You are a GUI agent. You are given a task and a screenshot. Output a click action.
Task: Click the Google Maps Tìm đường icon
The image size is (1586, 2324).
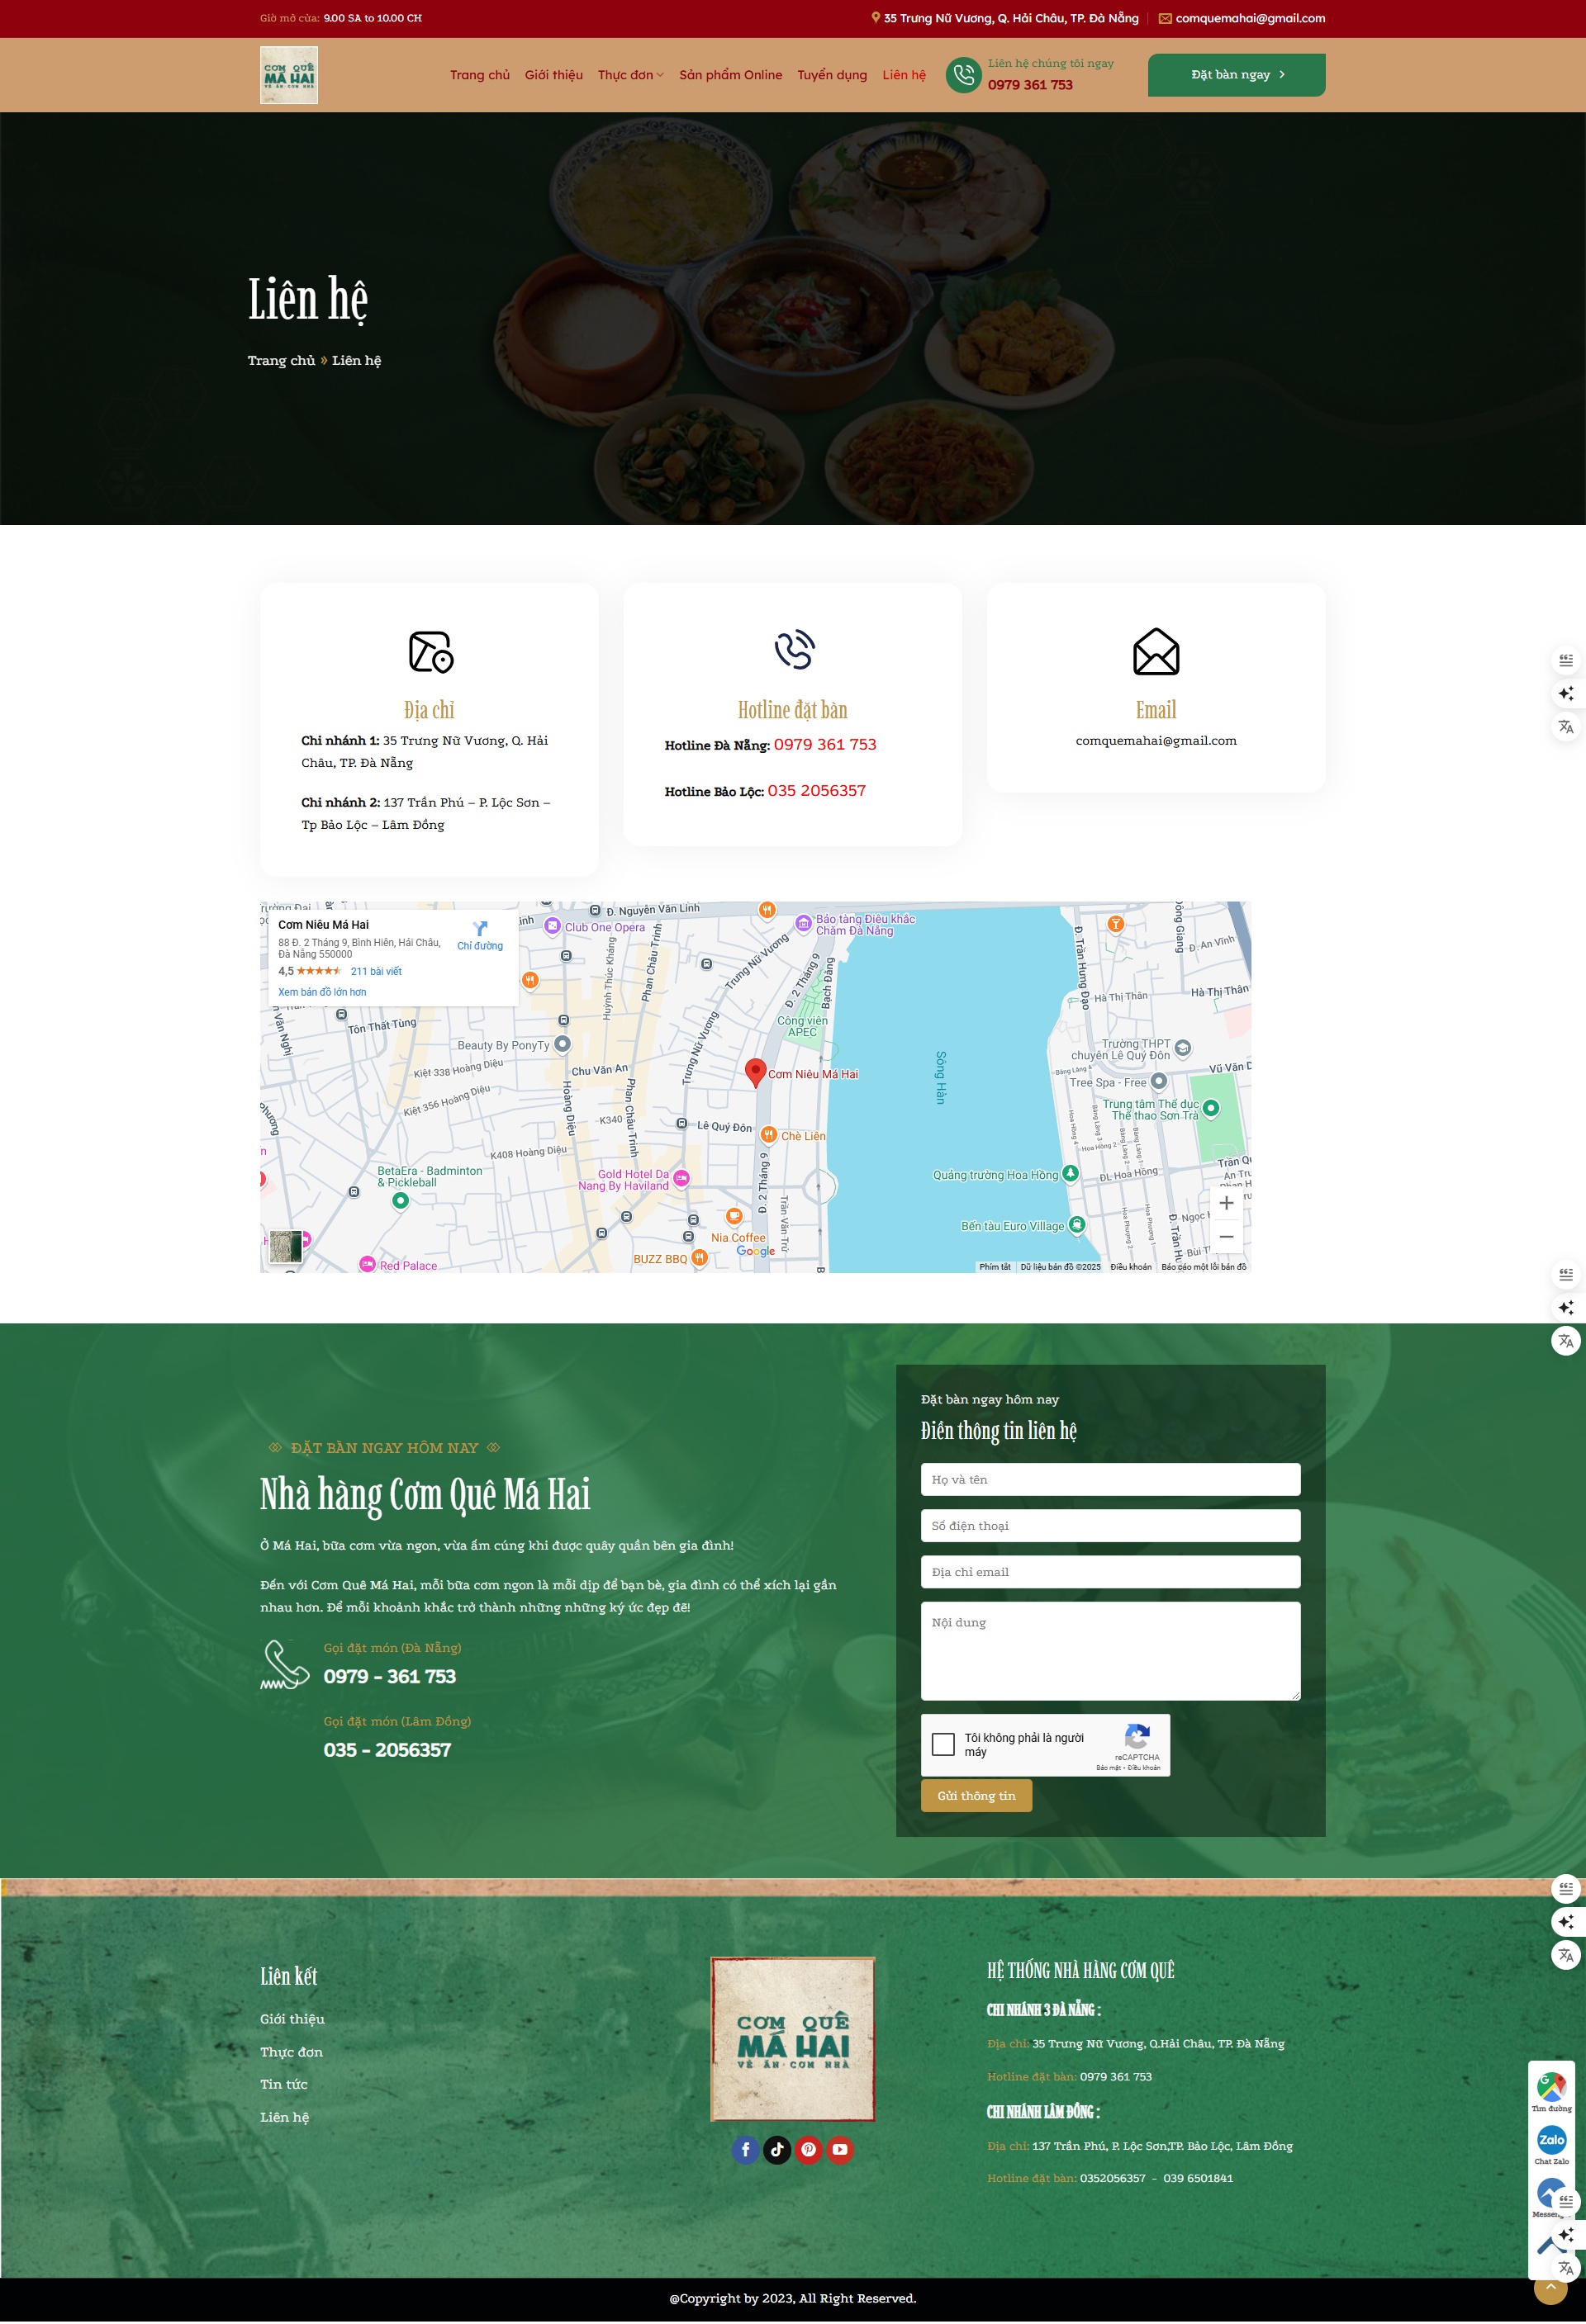point(1551,2088)
